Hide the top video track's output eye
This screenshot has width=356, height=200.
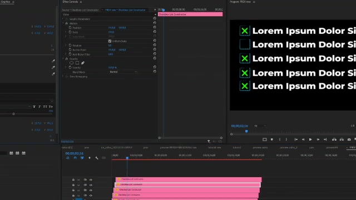pyautogui.click(x=91, y=180)
